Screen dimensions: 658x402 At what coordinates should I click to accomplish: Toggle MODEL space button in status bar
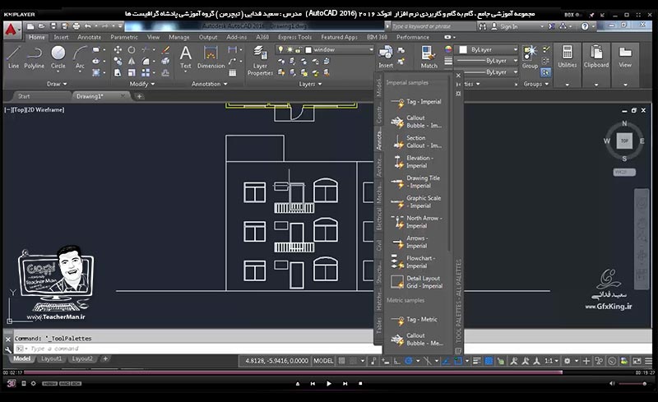click(x=323, y=361)
